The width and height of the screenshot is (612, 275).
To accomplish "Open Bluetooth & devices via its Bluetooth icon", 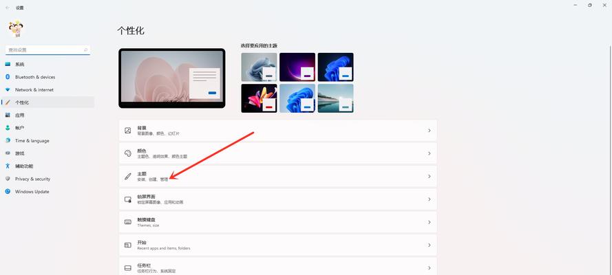I will tap(8, 77).
